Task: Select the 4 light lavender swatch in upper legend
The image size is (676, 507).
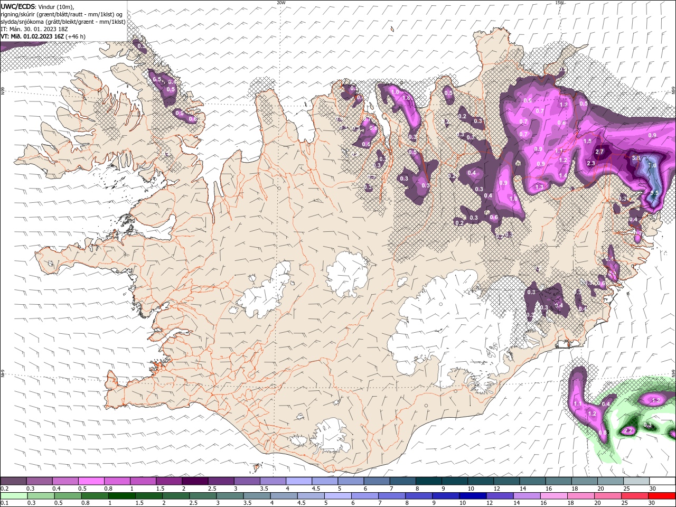Action: coord(299,481)
